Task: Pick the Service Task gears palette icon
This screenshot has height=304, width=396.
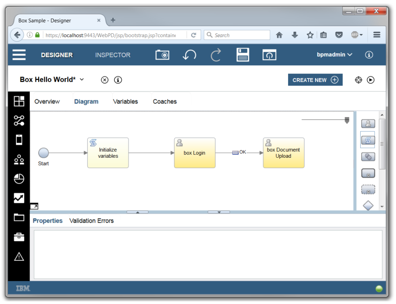Action: [367, 156]
